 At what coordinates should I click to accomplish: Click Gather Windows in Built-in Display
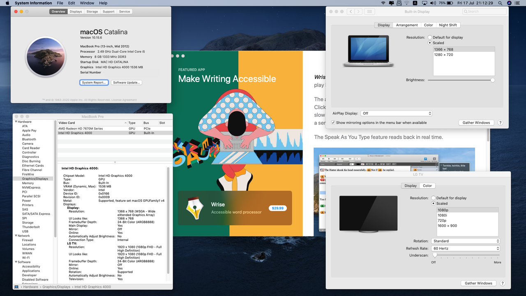476,123
